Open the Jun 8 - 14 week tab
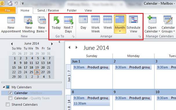This screenshot has width=176, height=110. coord(68,102)
